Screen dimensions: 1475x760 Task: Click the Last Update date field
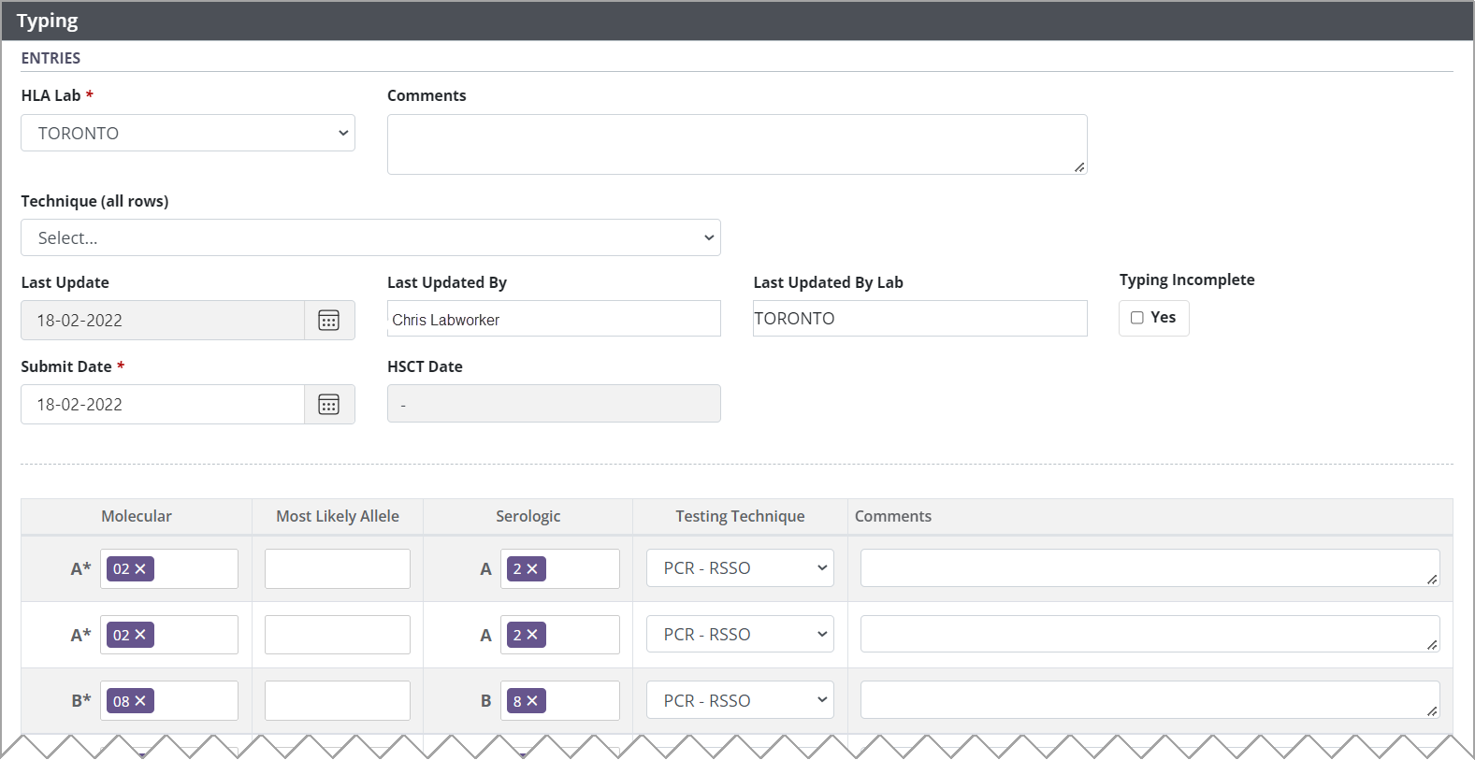pyautogui.click(x=163, y=321)
